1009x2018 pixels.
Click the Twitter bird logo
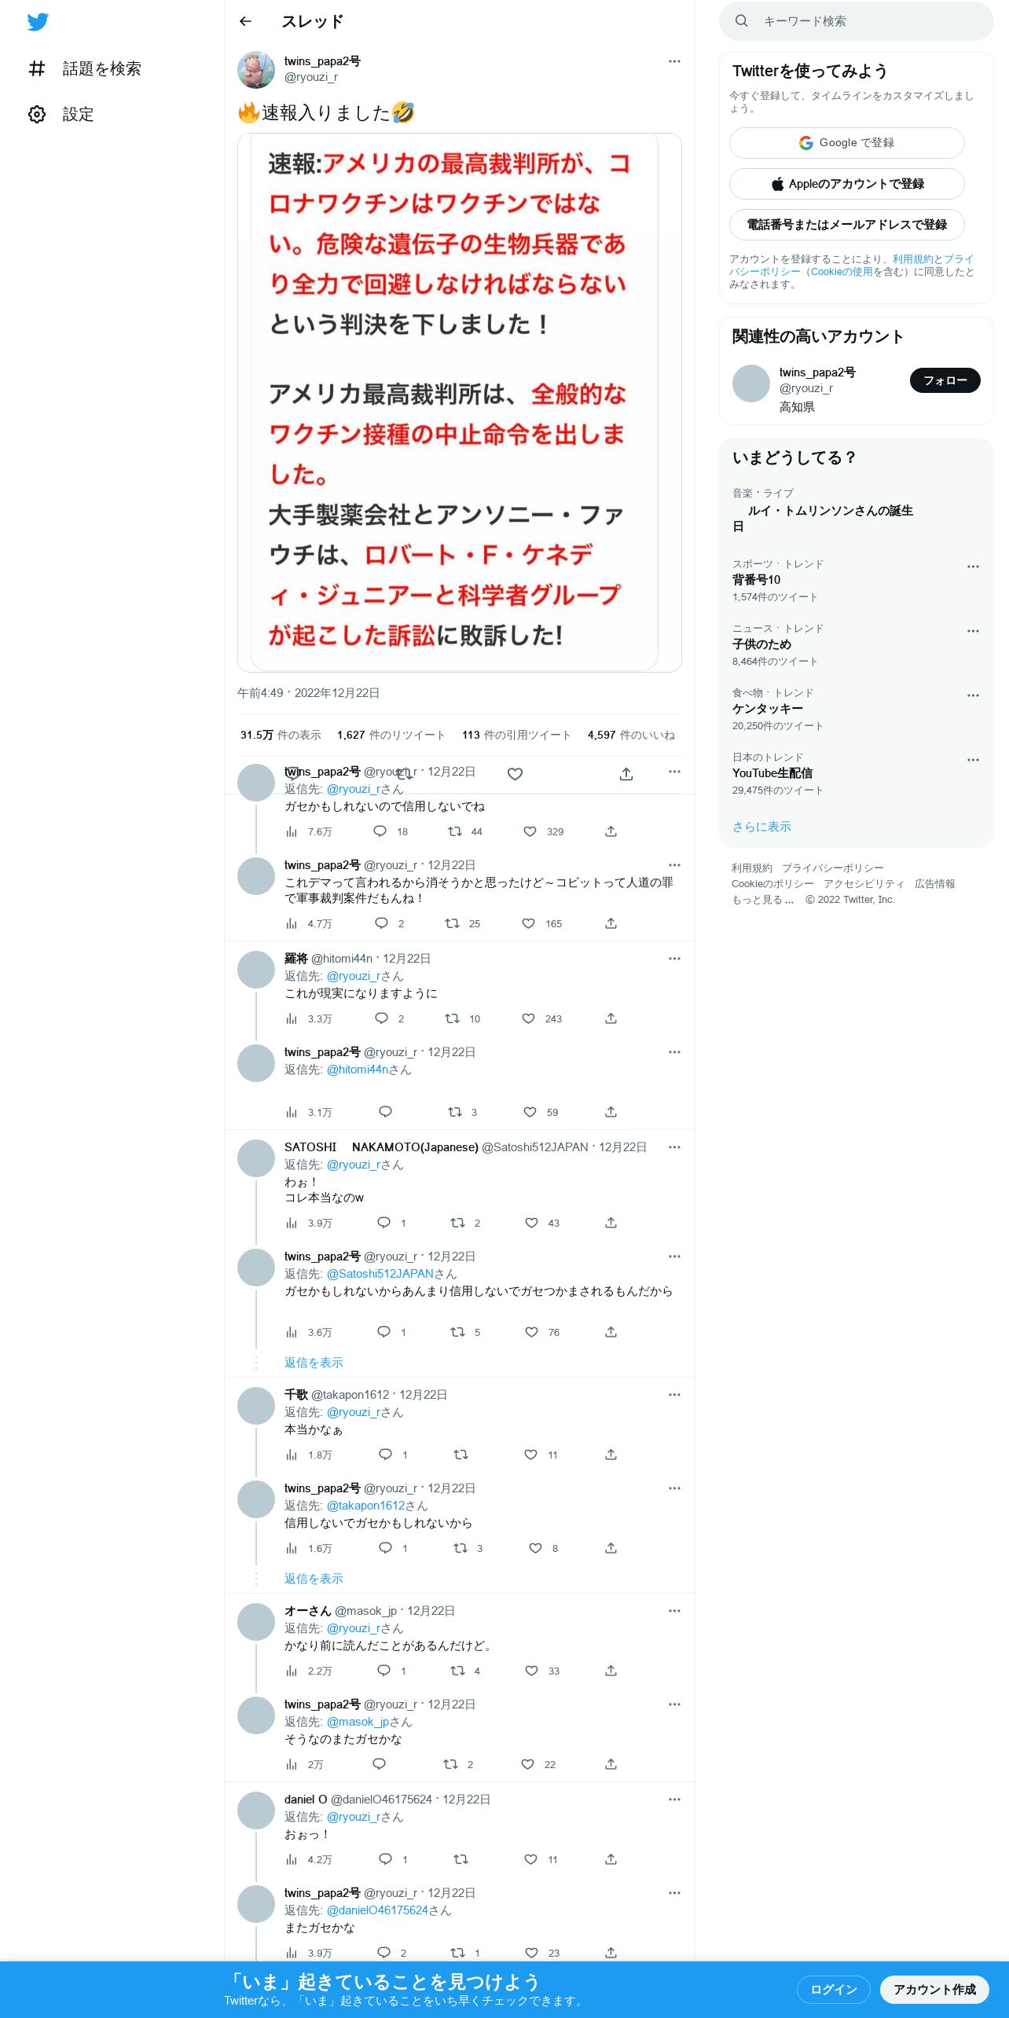pyautogui.click(x=38, y=22)
